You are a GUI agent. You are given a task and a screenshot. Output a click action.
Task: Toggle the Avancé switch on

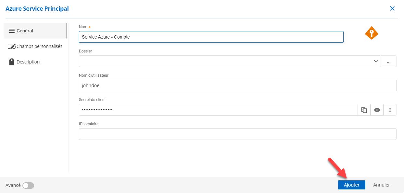(28, 185)
